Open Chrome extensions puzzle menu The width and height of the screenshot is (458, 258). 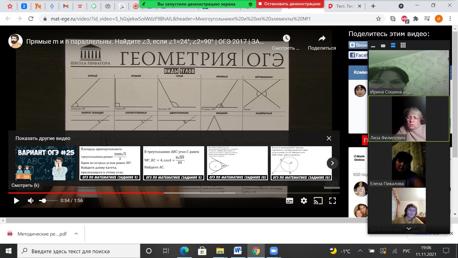click(x=416, y=19)
